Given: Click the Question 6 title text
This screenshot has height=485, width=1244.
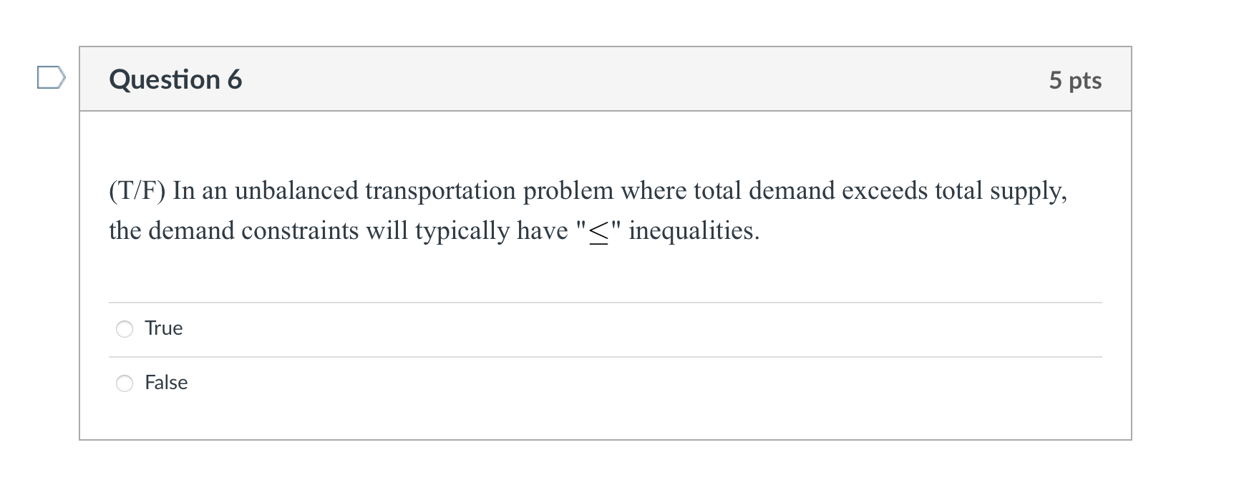Looking at the screenshot, I should click(174, 79).
